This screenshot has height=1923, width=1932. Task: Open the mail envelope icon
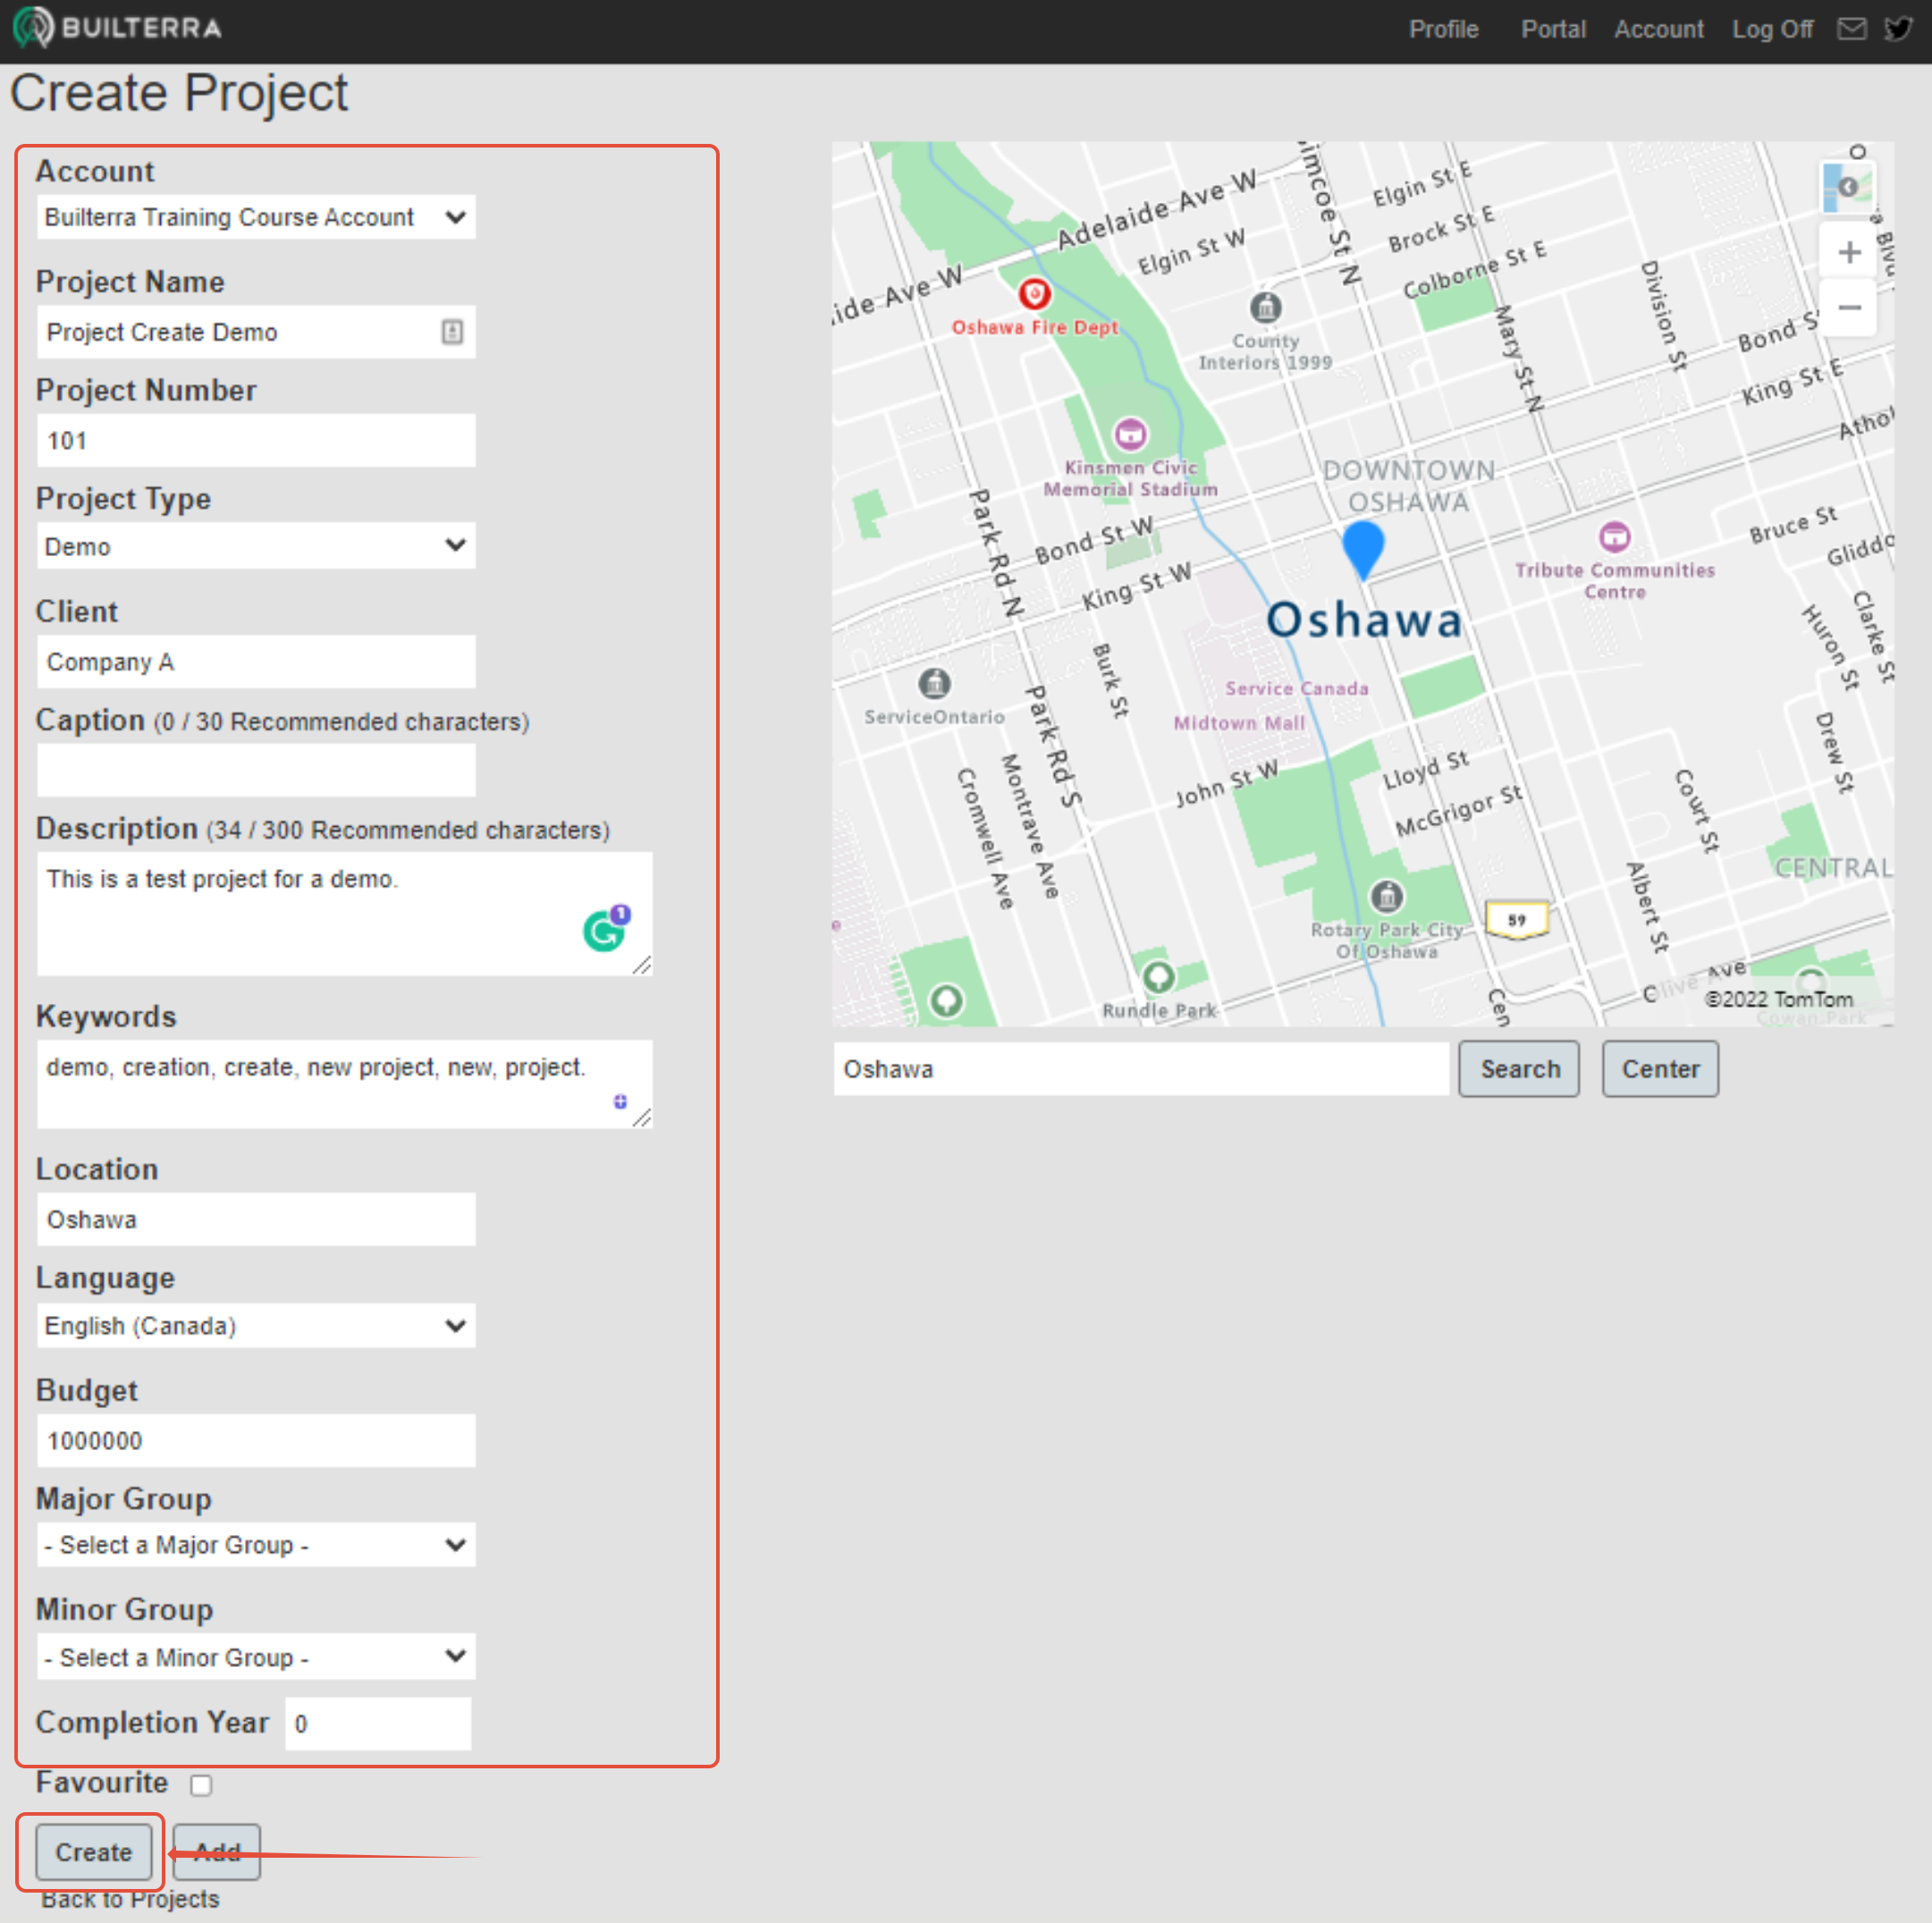1851,29
